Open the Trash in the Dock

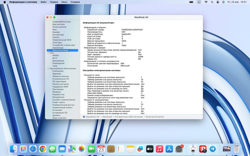click(x=236, y=149)
